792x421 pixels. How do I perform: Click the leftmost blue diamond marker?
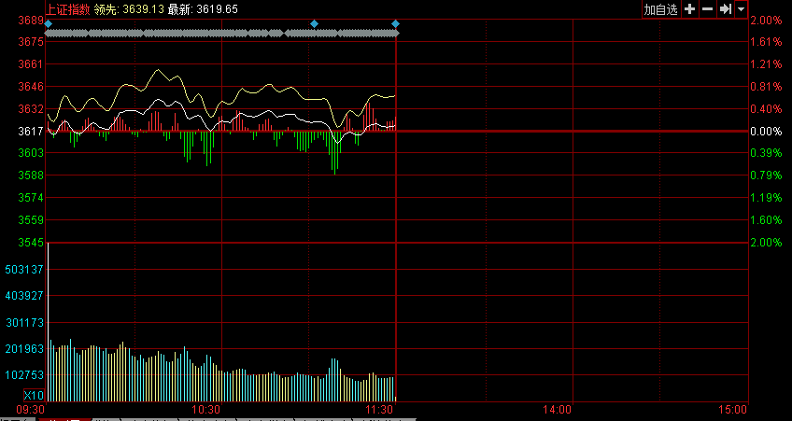(x=49, y=23)
